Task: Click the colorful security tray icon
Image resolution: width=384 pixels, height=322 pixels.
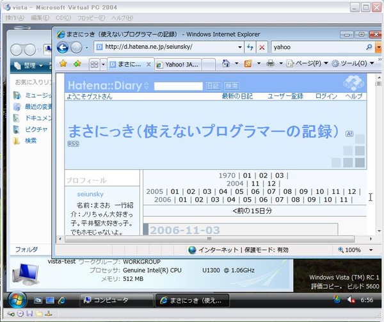Action: (x=337, y=299)
